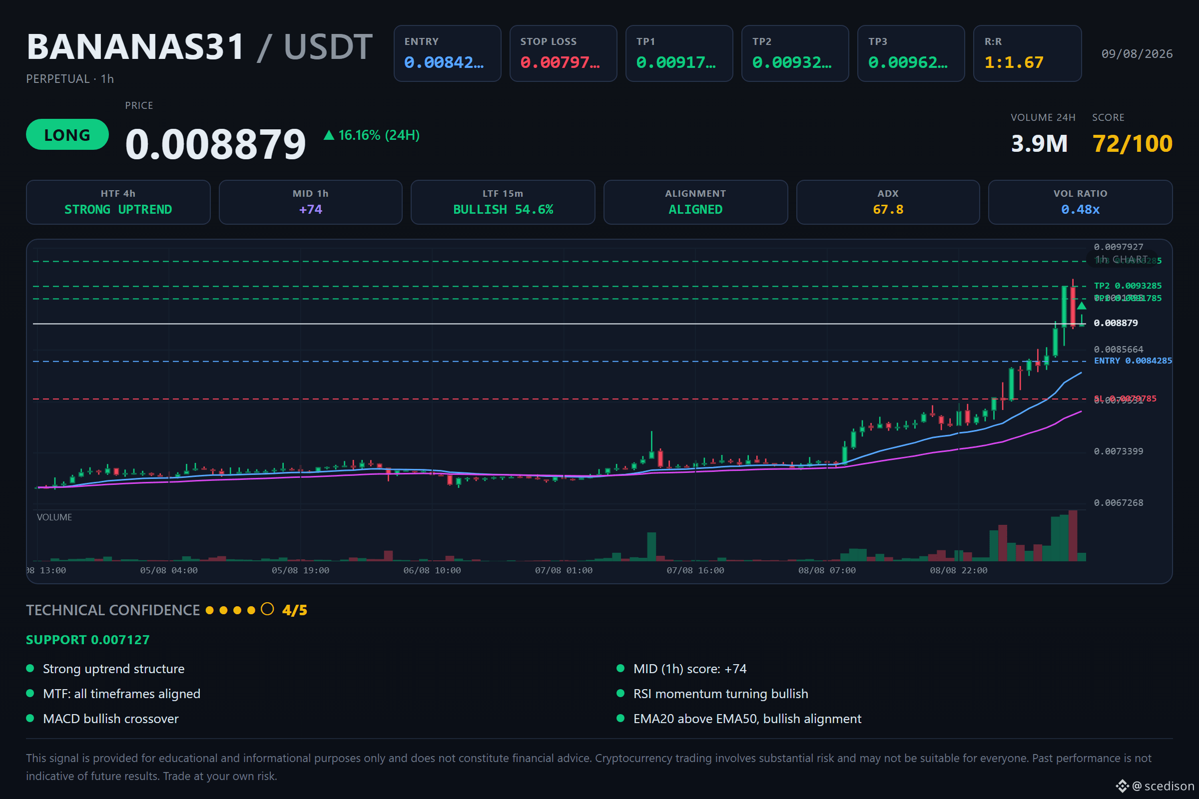
Task: Click the TECHNICAL CONFIDENCE heading
Action: (113, 610)
